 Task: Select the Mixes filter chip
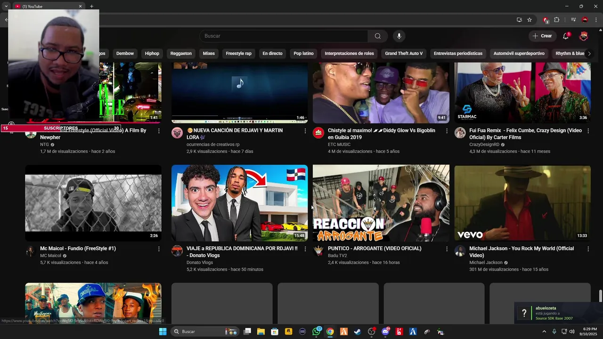tap(209, 53)
